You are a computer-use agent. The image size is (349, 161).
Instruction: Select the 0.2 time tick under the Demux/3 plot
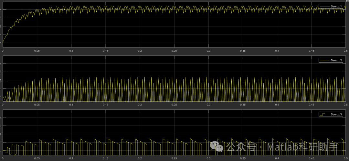click(x=140, y=158)
